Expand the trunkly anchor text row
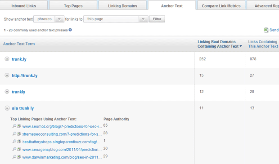The image size is (279, 164). [x=7, y=92]
